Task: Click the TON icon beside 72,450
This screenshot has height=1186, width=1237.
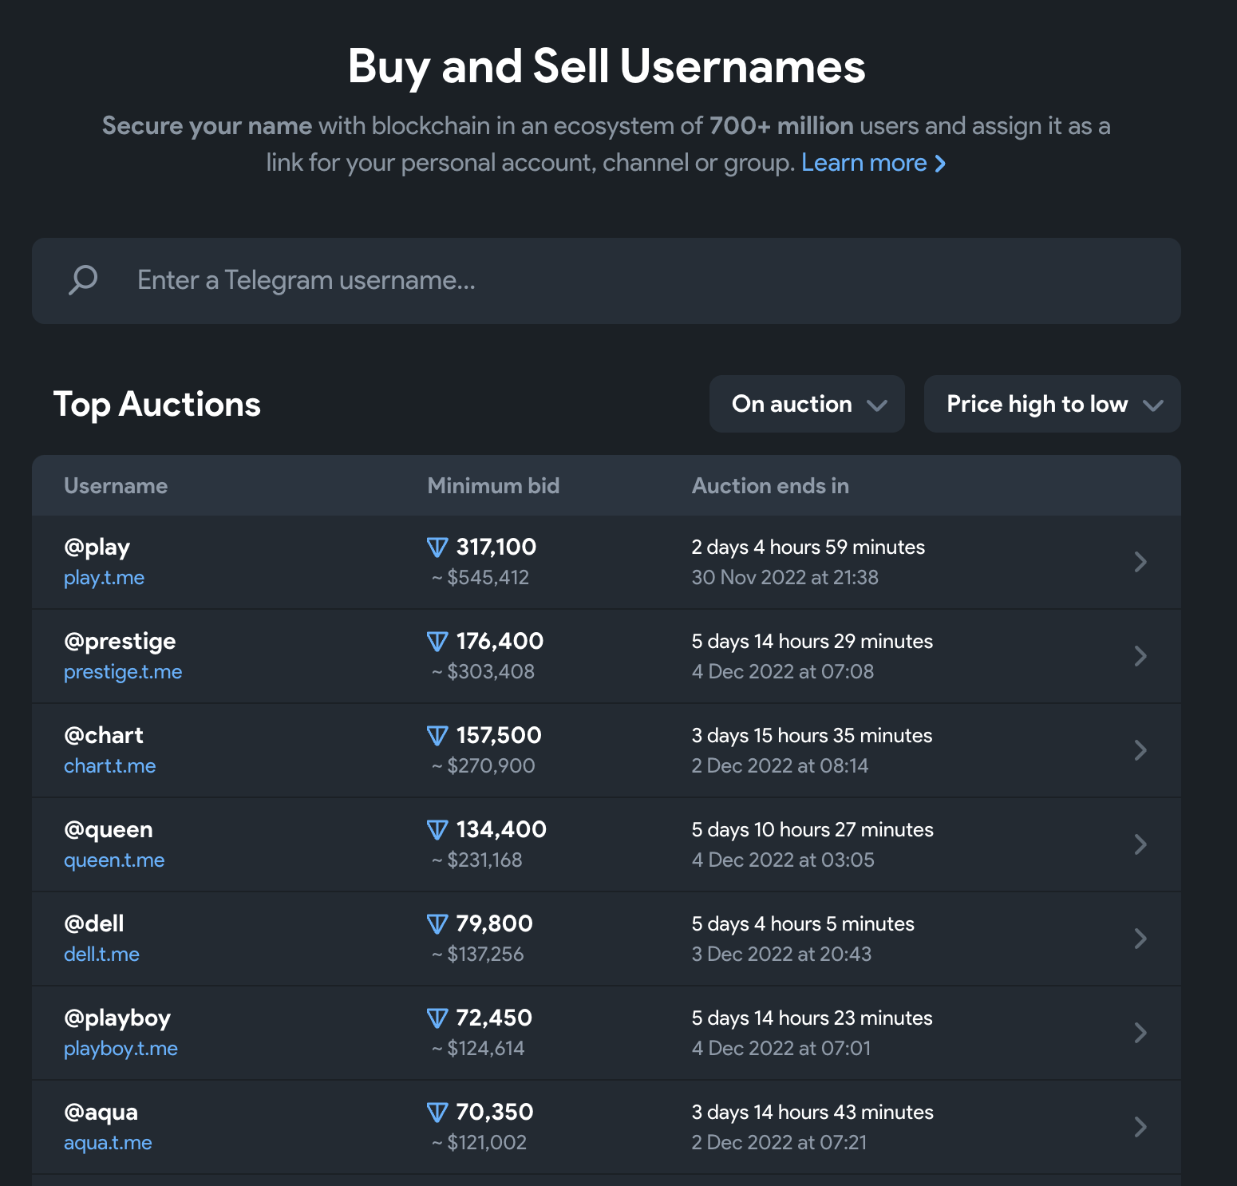Action: (x=437, y=1018)
